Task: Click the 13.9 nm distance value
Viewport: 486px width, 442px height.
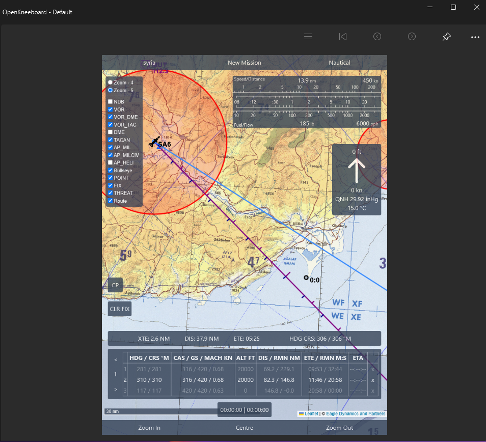Action: tap(307, 80)
